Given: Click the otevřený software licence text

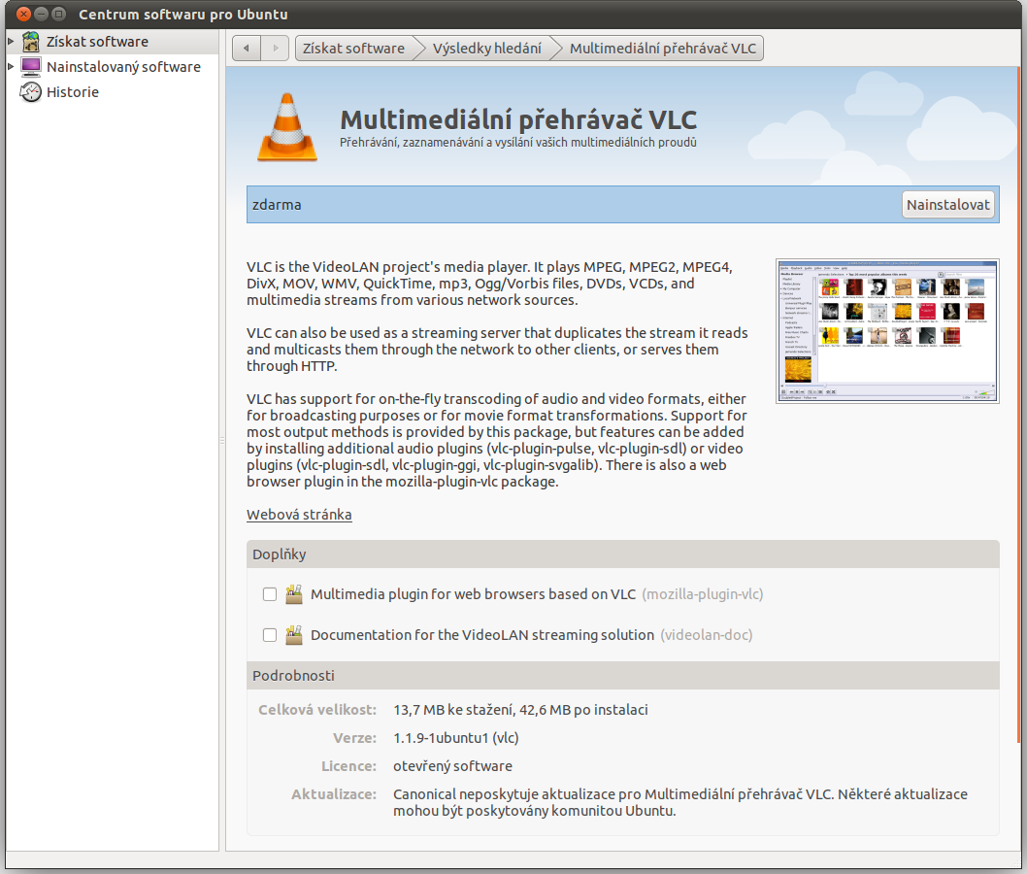Looking at the screenshot, I should [452, 766].
